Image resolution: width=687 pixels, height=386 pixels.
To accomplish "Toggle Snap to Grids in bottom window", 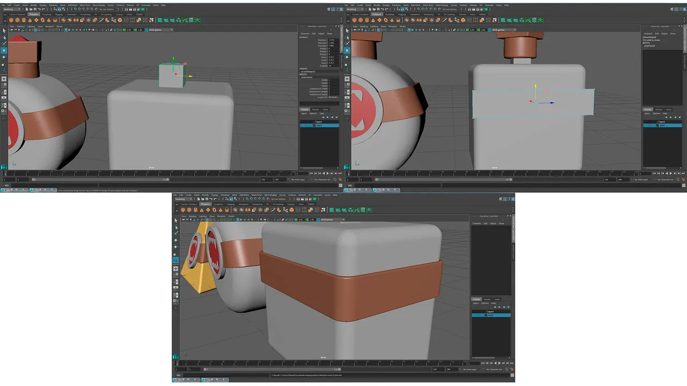I will [247, 199].
